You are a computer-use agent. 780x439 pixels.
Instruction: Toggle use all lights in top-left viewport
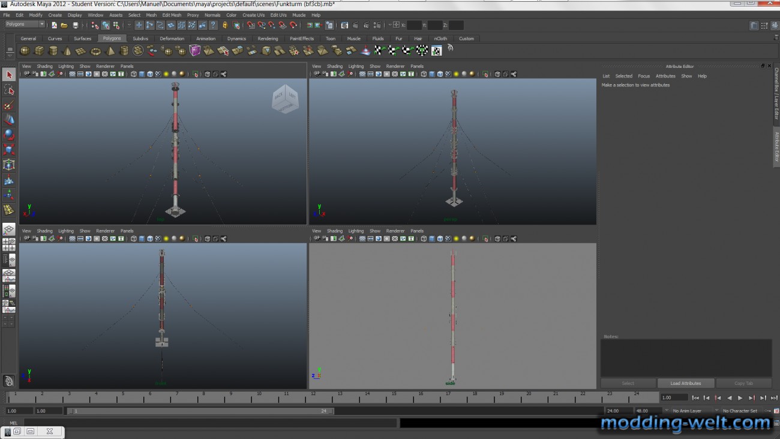pyautogui.click(x=166, y=74)
